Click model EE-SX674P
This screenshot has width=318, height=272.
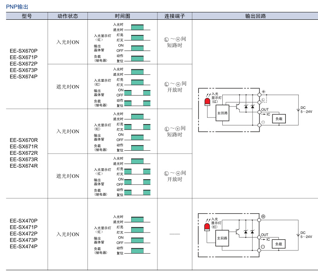tap(24, 77)
